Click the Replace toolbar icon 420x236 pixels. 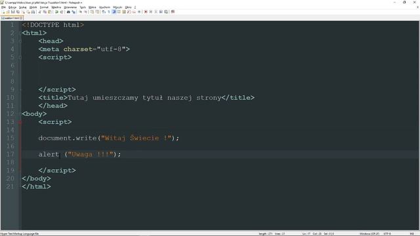[73, 12]
